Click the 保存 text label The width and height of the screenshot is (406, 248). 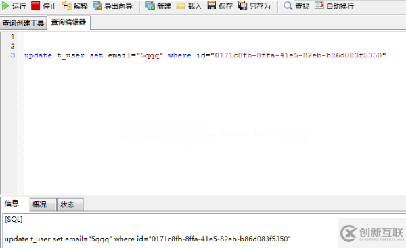coord(225,6)
